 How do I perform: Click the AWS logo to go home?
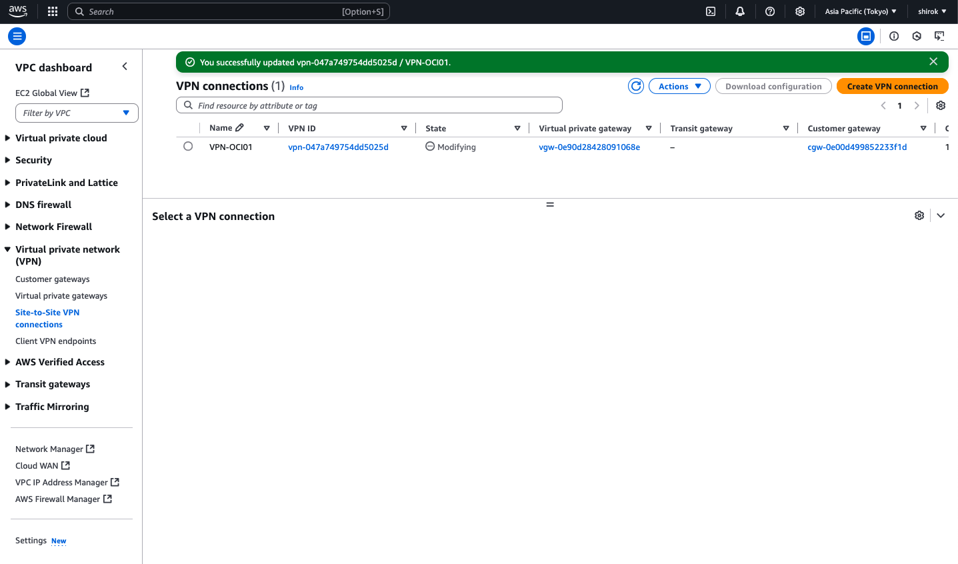pos(17,11)
